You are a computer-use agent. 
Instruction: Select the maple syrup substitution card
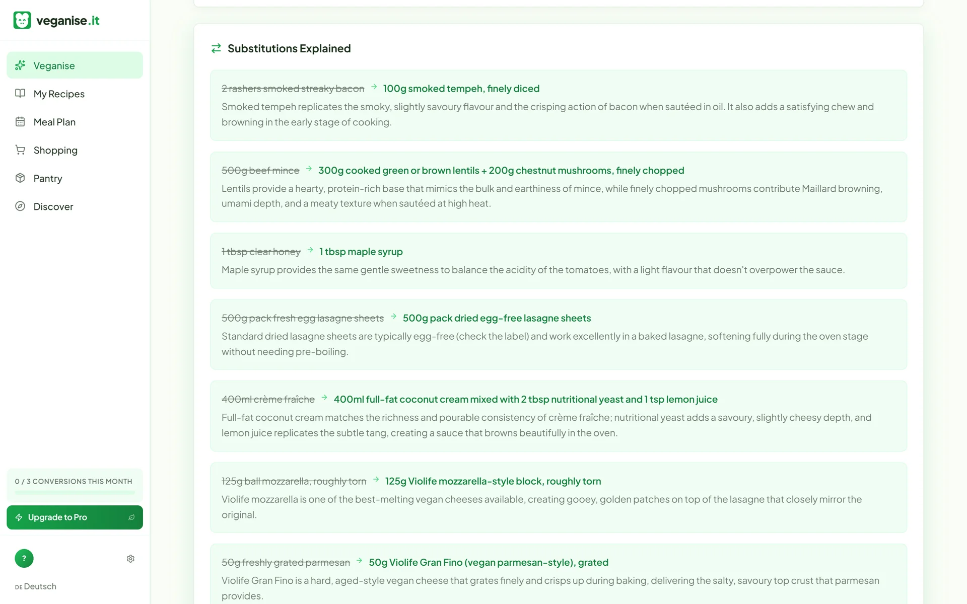point(558,261)
